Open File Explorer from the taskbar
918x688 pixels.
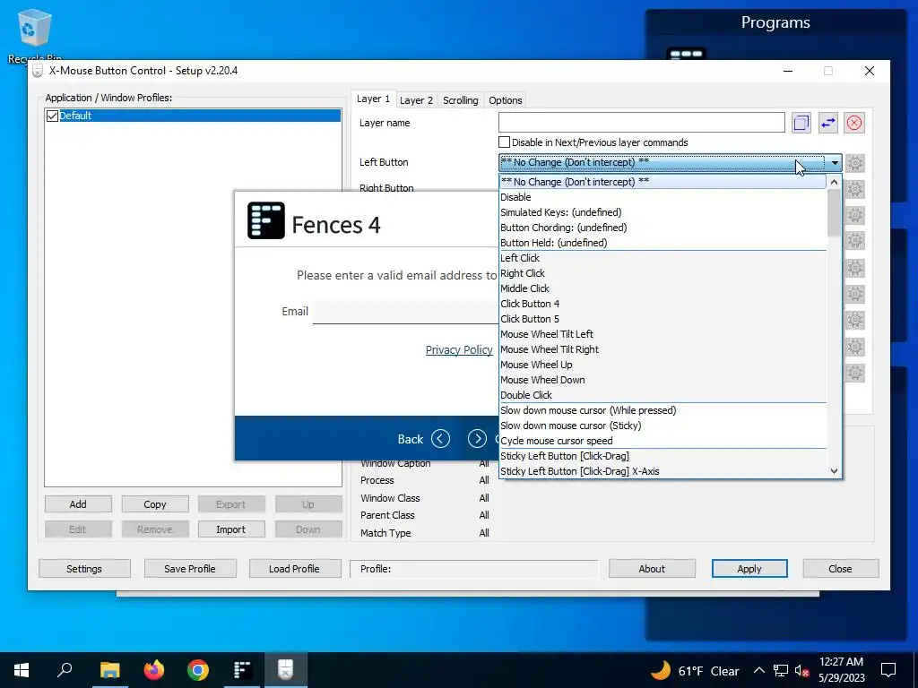tap(109, 670)
